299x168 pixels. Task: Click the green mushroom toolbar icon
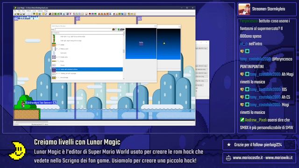tap(95, 14)
